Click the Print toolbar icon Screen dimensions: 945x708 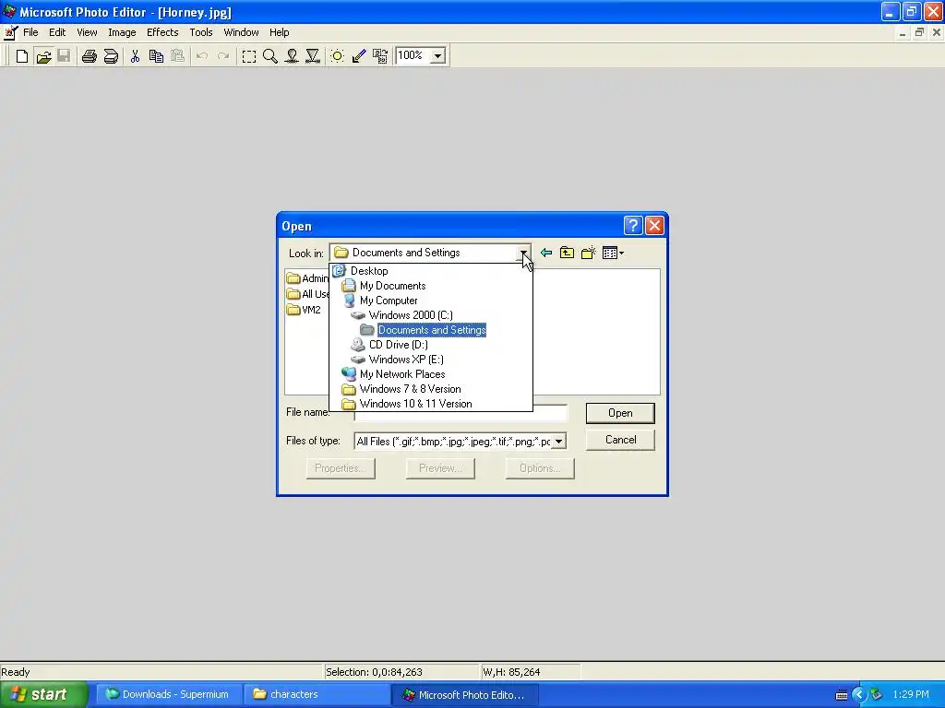pos(90,56)
